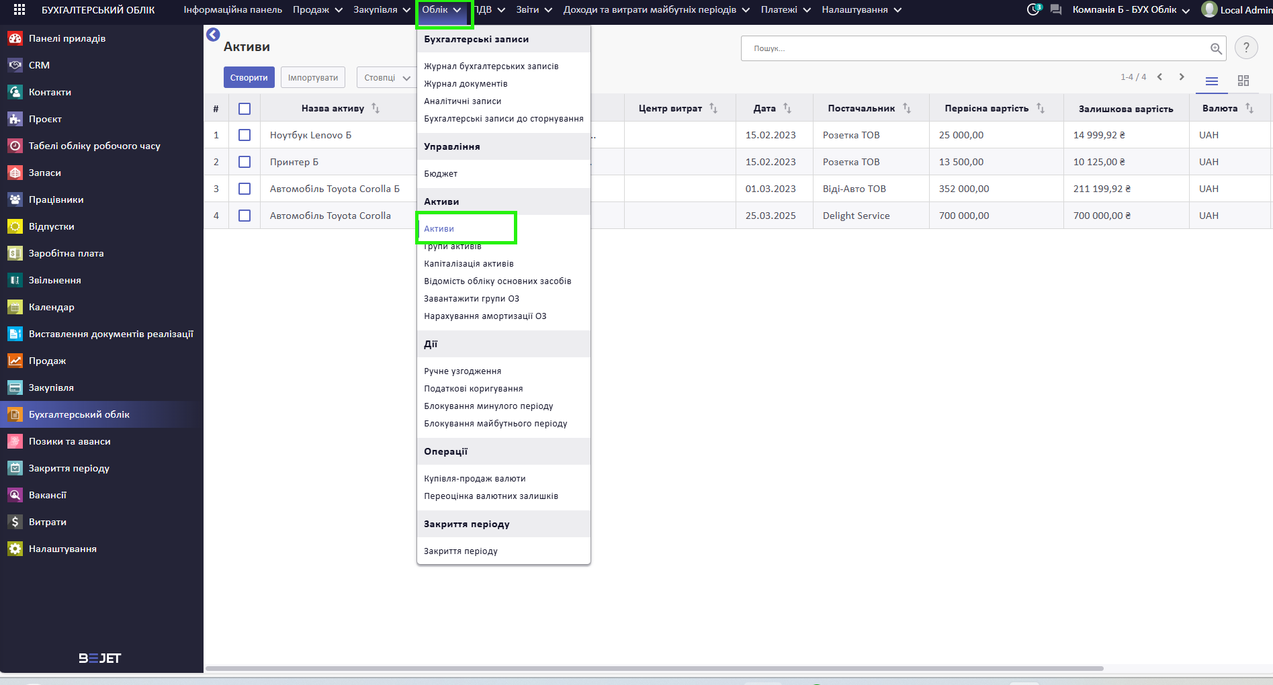This screenshot has width=1273, height=685.
Task: Open the Ноутбук Lenovo Б asset record
Action: (x=311, y=135)
